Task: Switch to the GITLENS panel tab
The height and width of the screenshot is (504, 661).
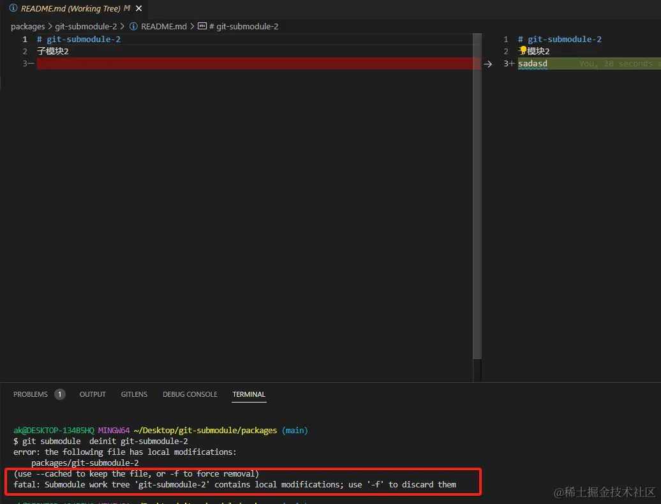Action: click(x=134, y=394)
